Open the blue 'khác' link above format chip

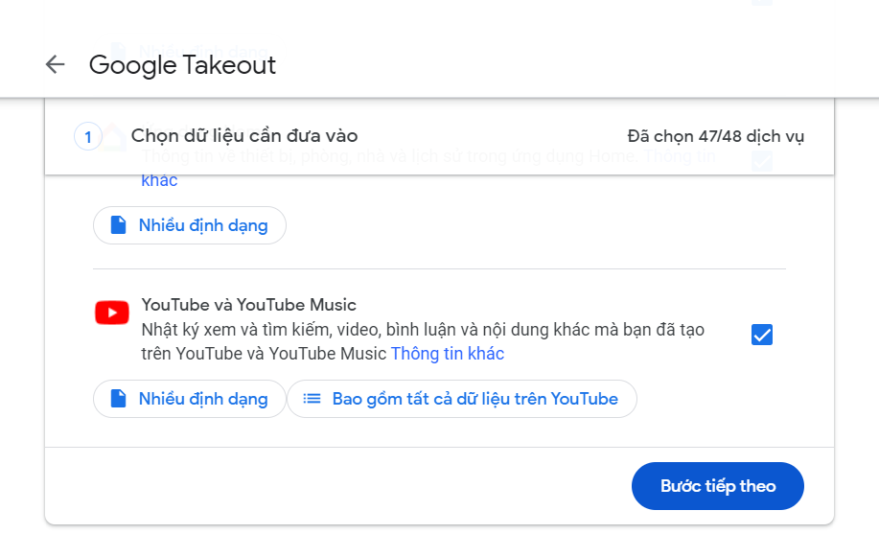pos(159,180)
